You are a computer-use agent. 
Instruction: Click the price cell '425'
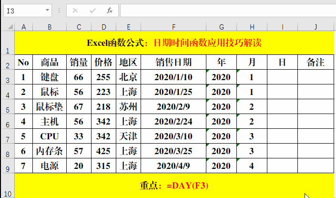click(x=104, y=151)
